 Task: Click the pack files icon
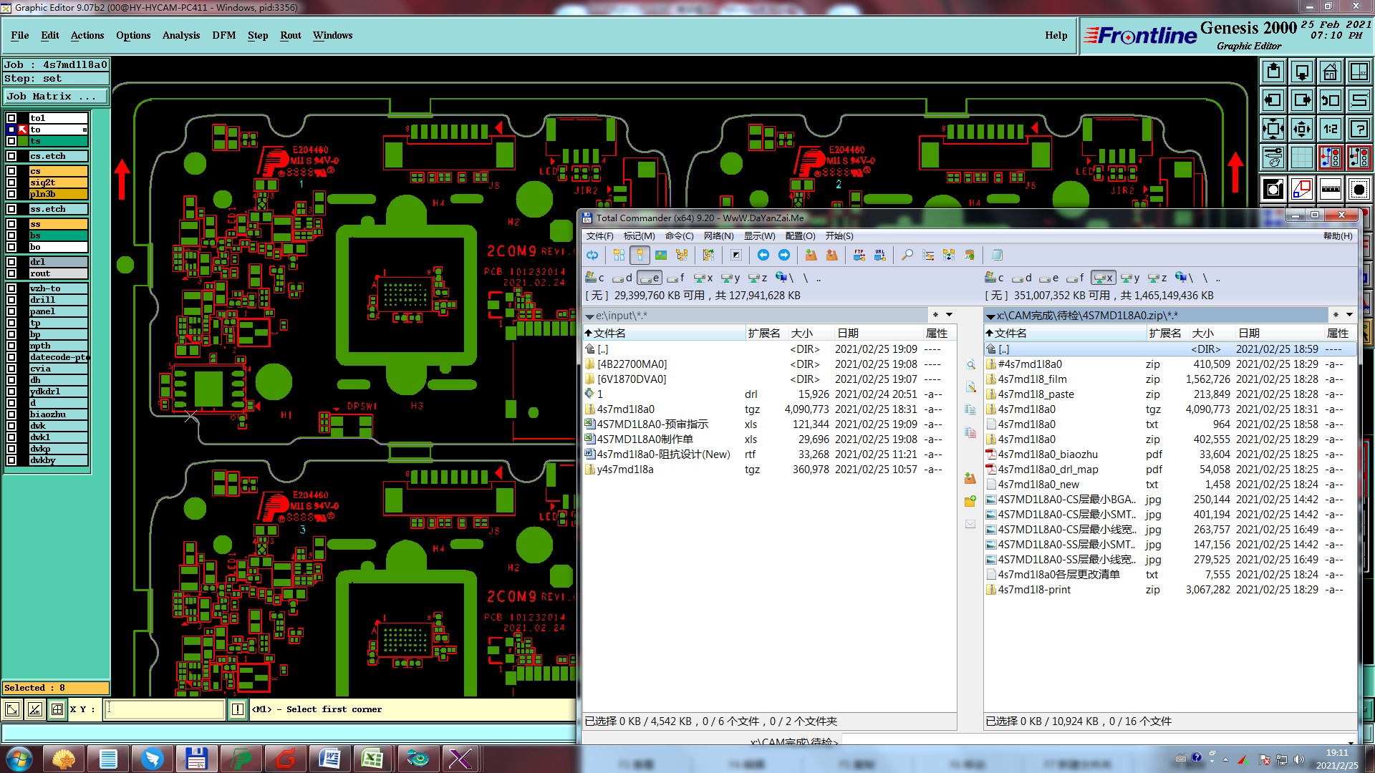pos(811,255)
